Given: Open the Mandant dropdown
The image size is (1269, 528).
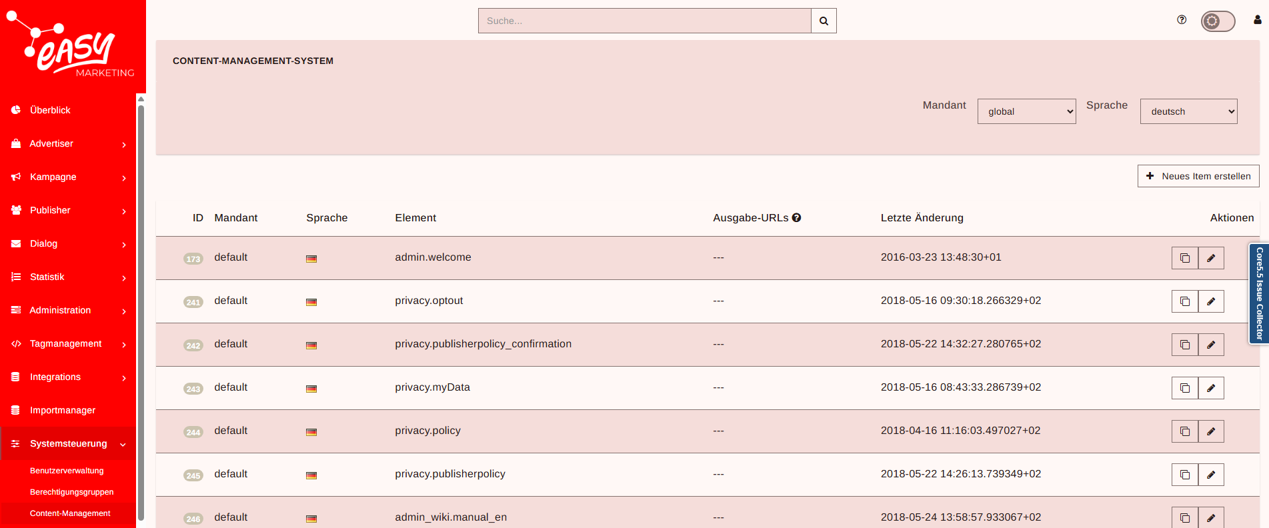Looking at the screenshot, I should [x=1026, y=111].
